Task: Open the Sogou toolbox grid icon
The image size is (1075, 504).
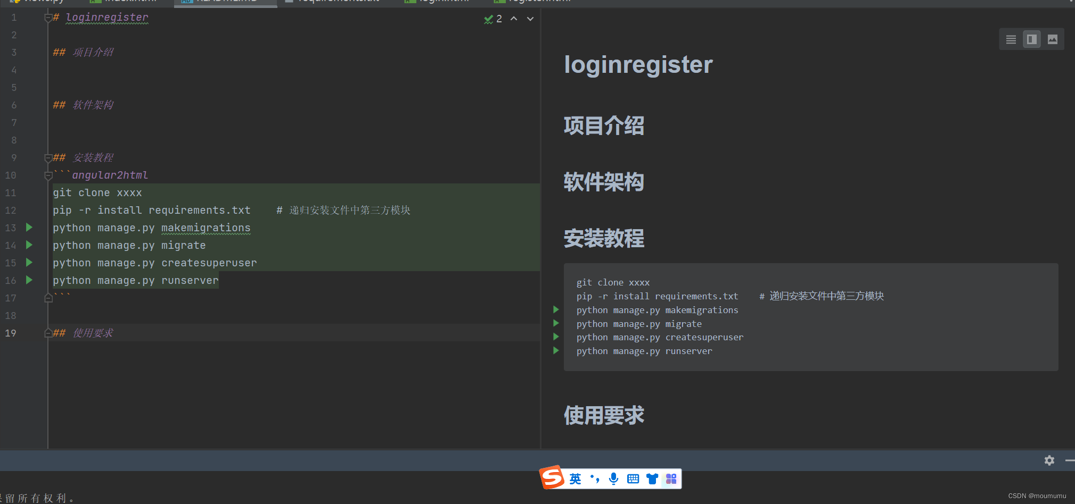Action: click(x=671, y=479)
